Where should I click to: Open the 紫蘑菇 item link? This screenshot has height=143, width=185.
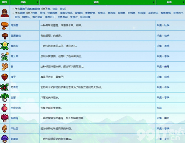(14, 139)
